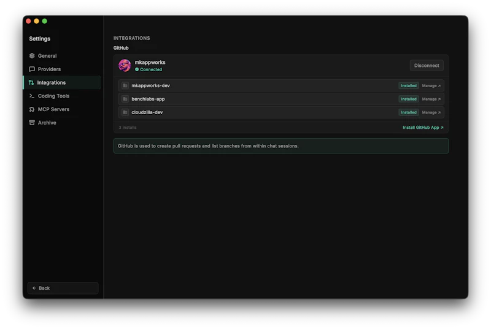Click the Providers chat bubble icon
The image size is (491, 329).
32,69
